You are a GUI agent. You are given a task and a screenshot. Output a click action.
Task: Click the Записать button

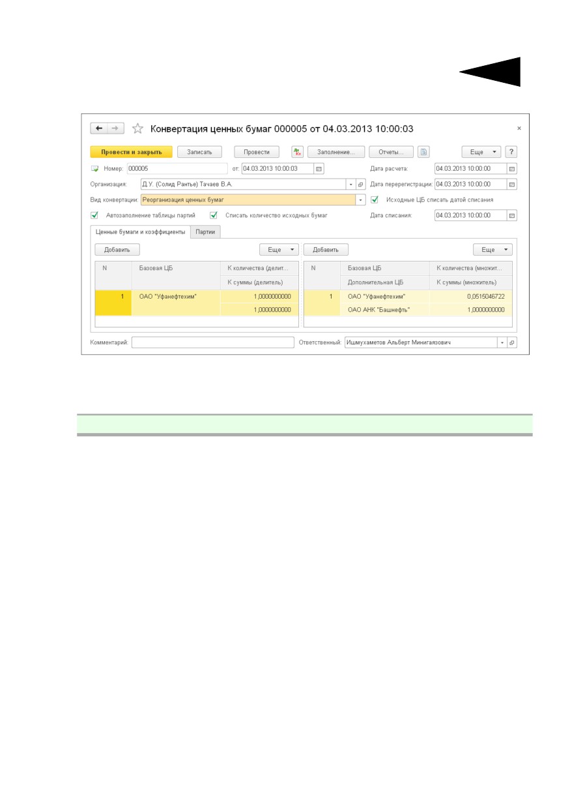tap(199, 152)
